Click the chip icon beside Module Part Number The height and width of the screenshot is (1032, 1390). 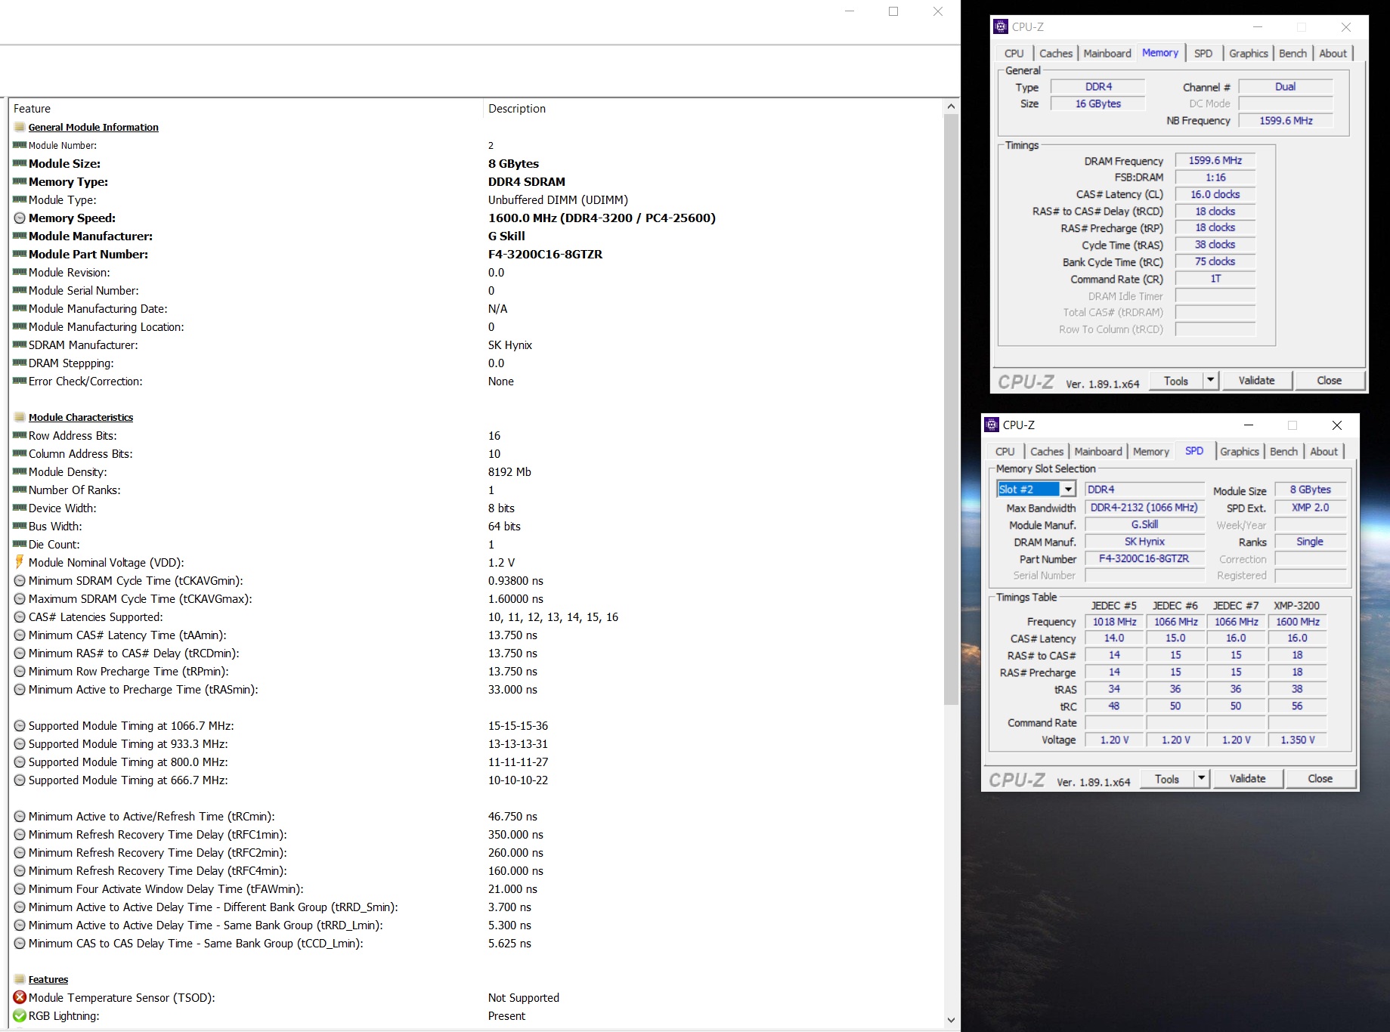tap(20, 254)
